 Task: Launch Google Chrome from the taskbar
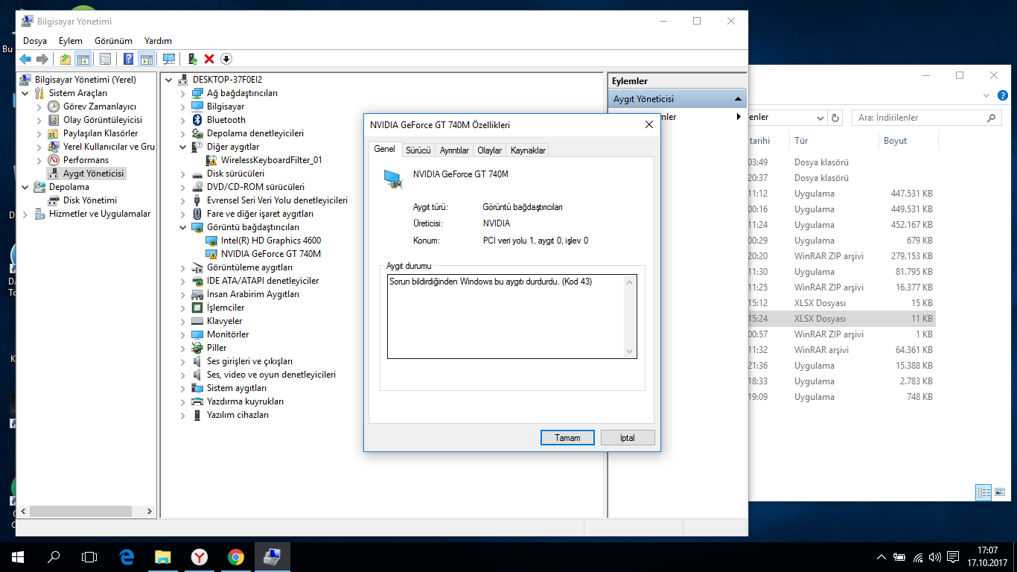coord(235,556)
